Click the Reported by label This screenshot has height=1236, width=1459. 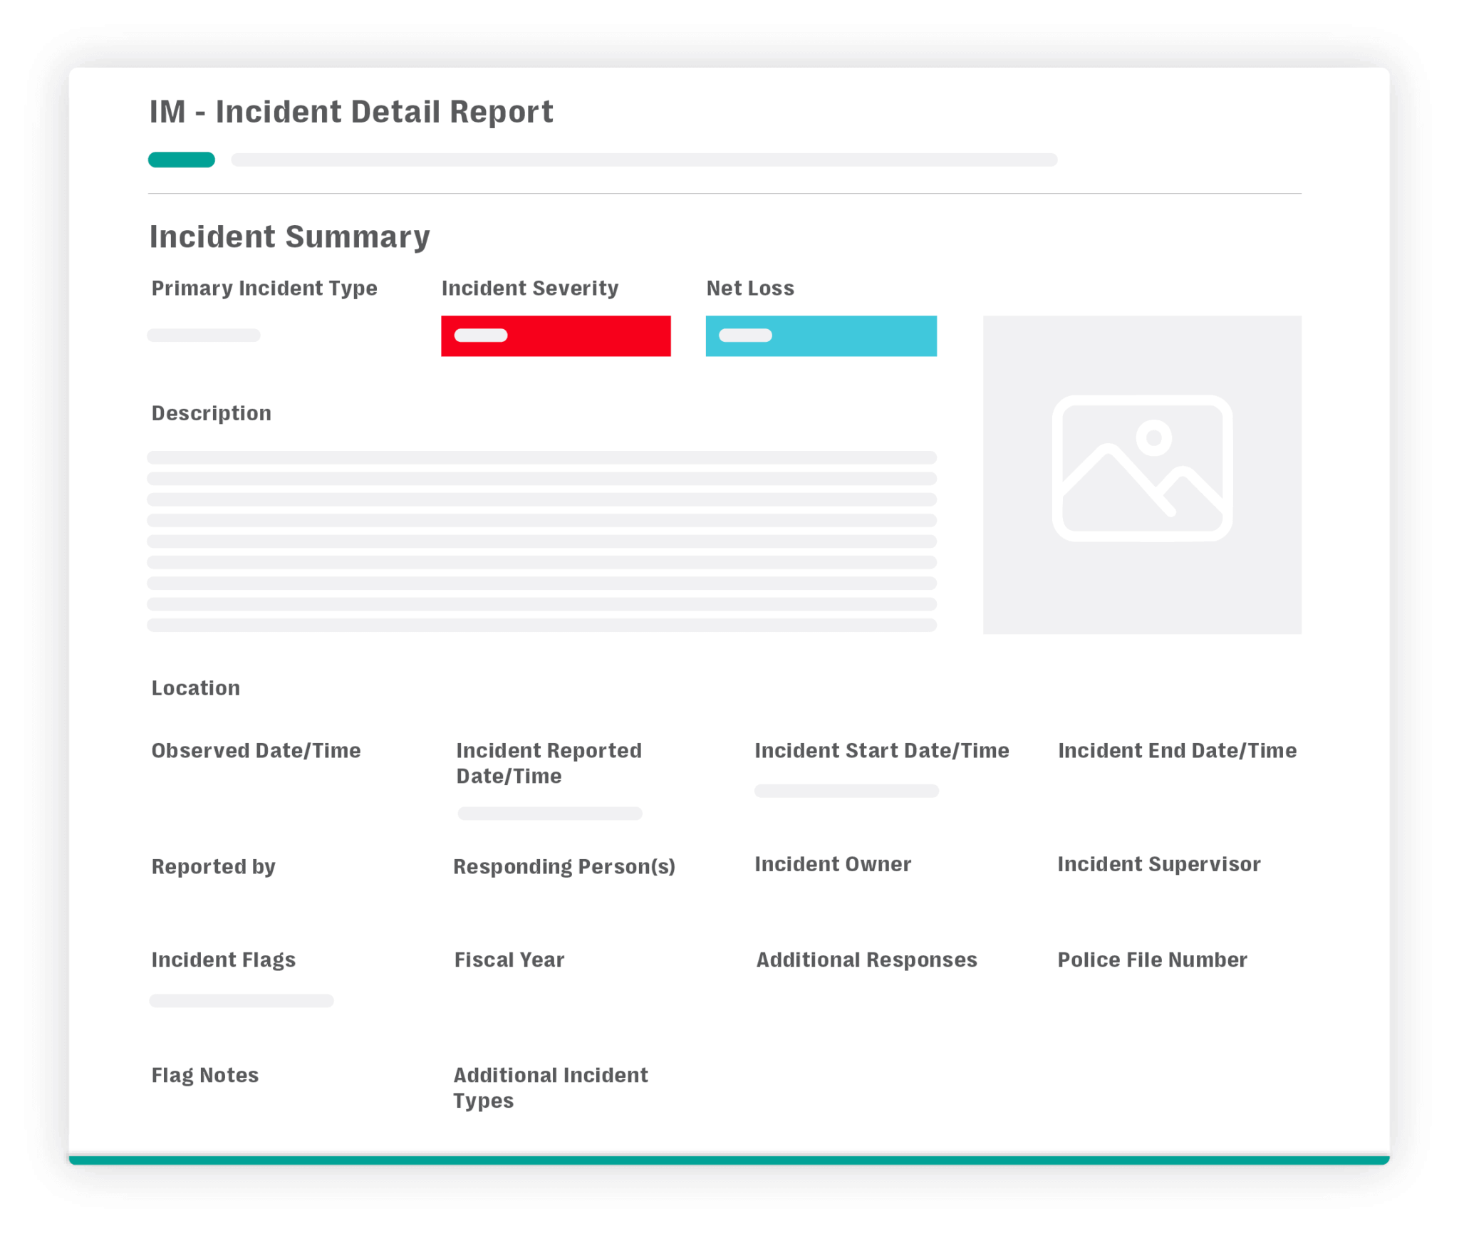point(213,867)
